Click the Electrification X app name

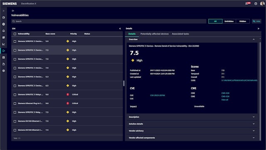pos(29,4)
